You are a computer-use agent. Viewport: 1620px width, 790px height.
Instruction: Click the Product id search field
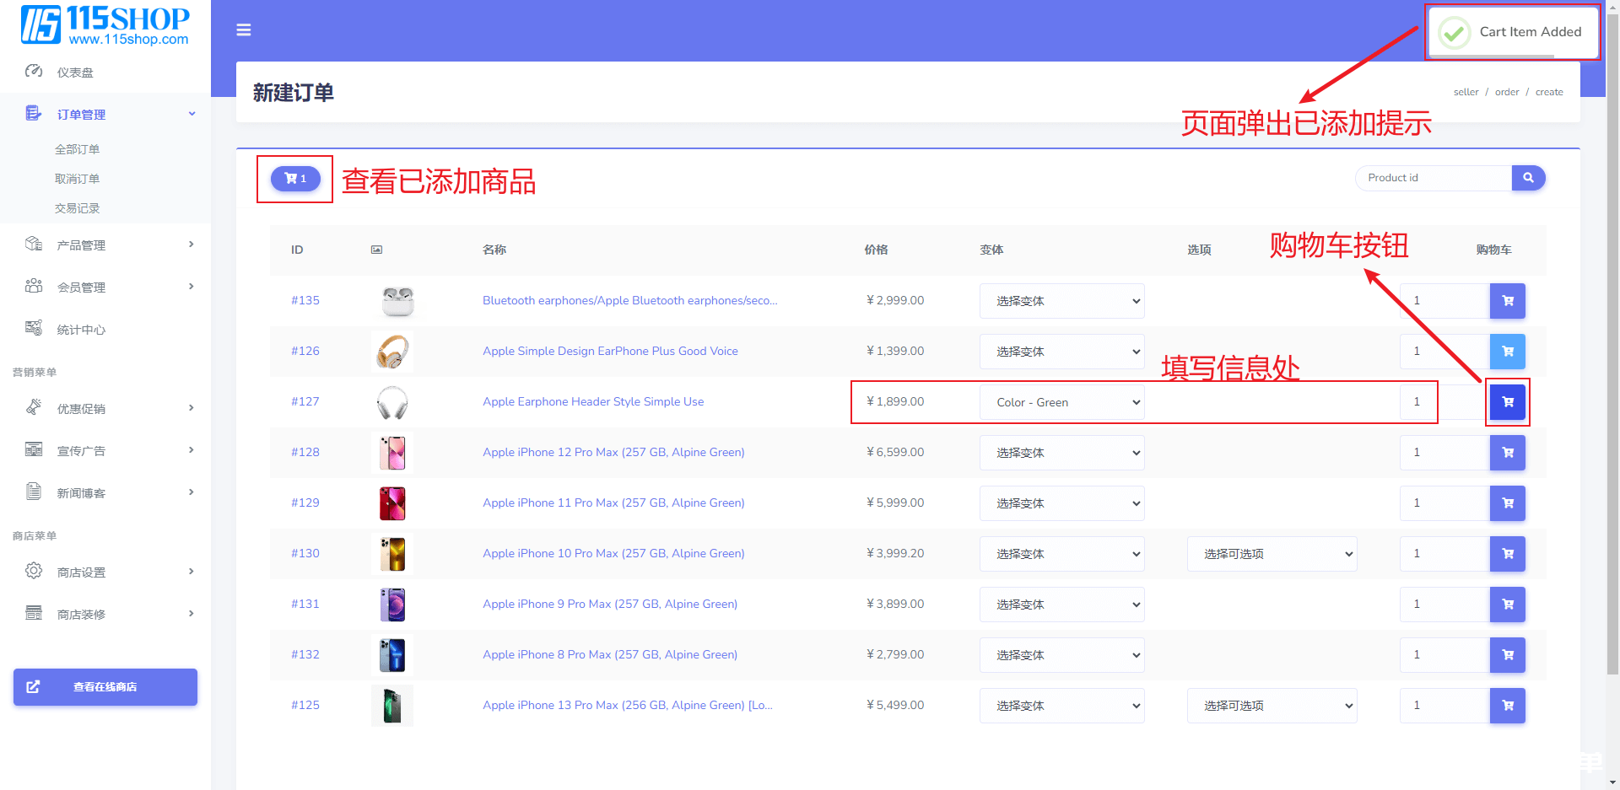1434,178
